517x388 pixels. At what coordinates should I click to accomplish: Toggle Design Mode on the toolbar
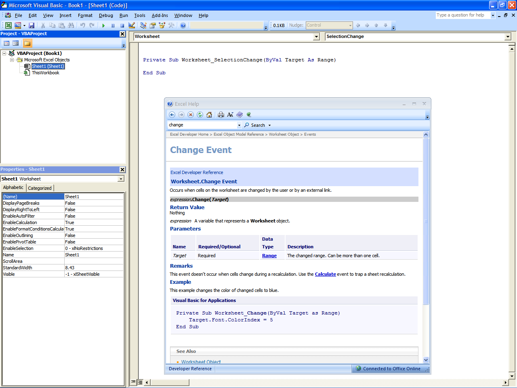coord(132,25)
